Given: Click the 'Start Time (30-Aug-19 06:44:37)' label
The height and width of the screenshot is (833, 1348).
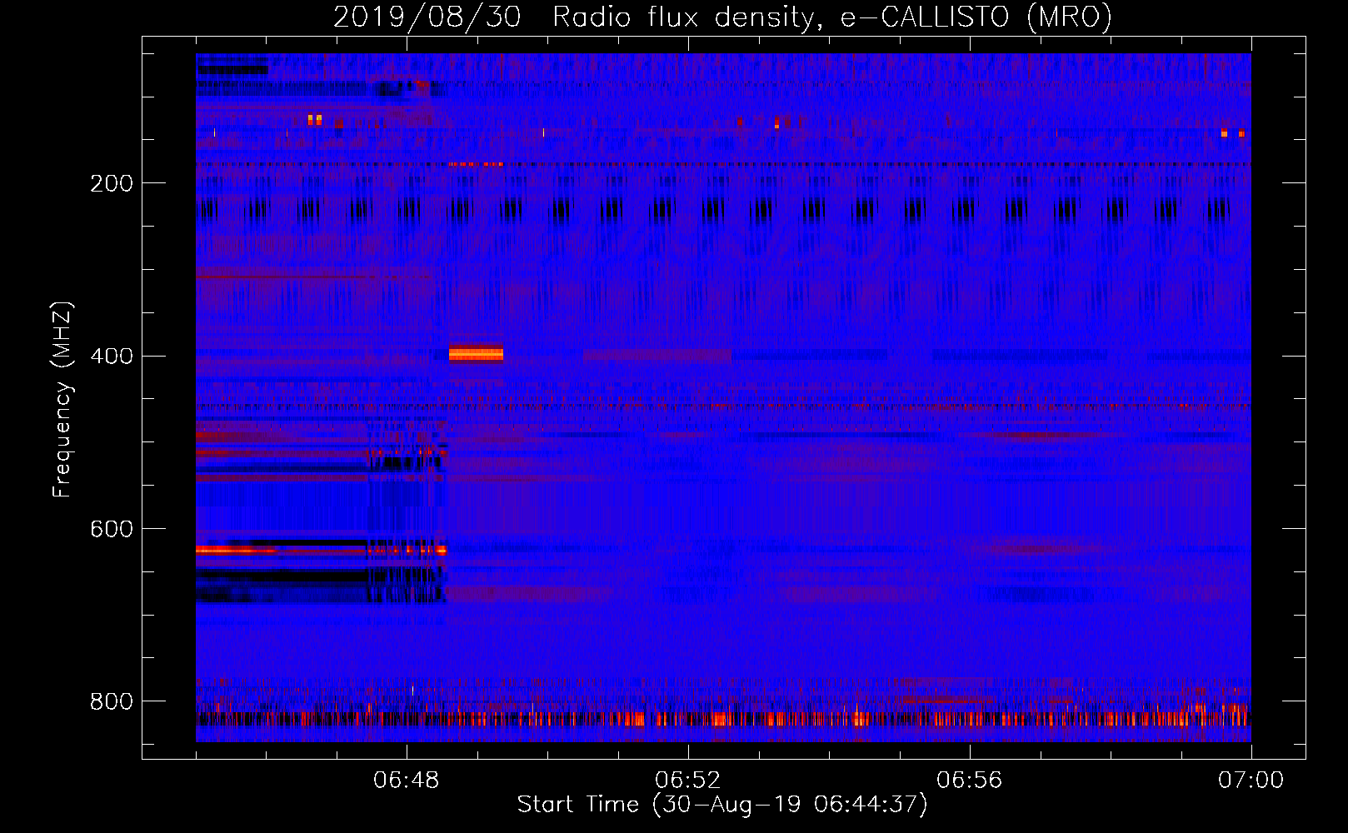Looking at the screenshot, I should coord(722,805).
